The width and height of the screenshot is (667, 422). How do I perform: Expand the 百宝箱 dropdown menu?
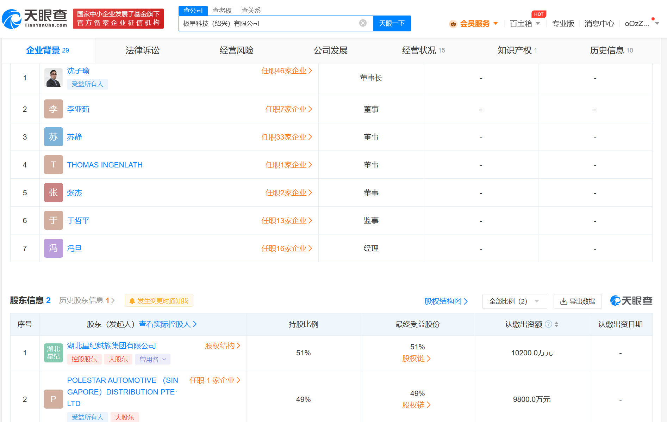[x=525, y=24]
